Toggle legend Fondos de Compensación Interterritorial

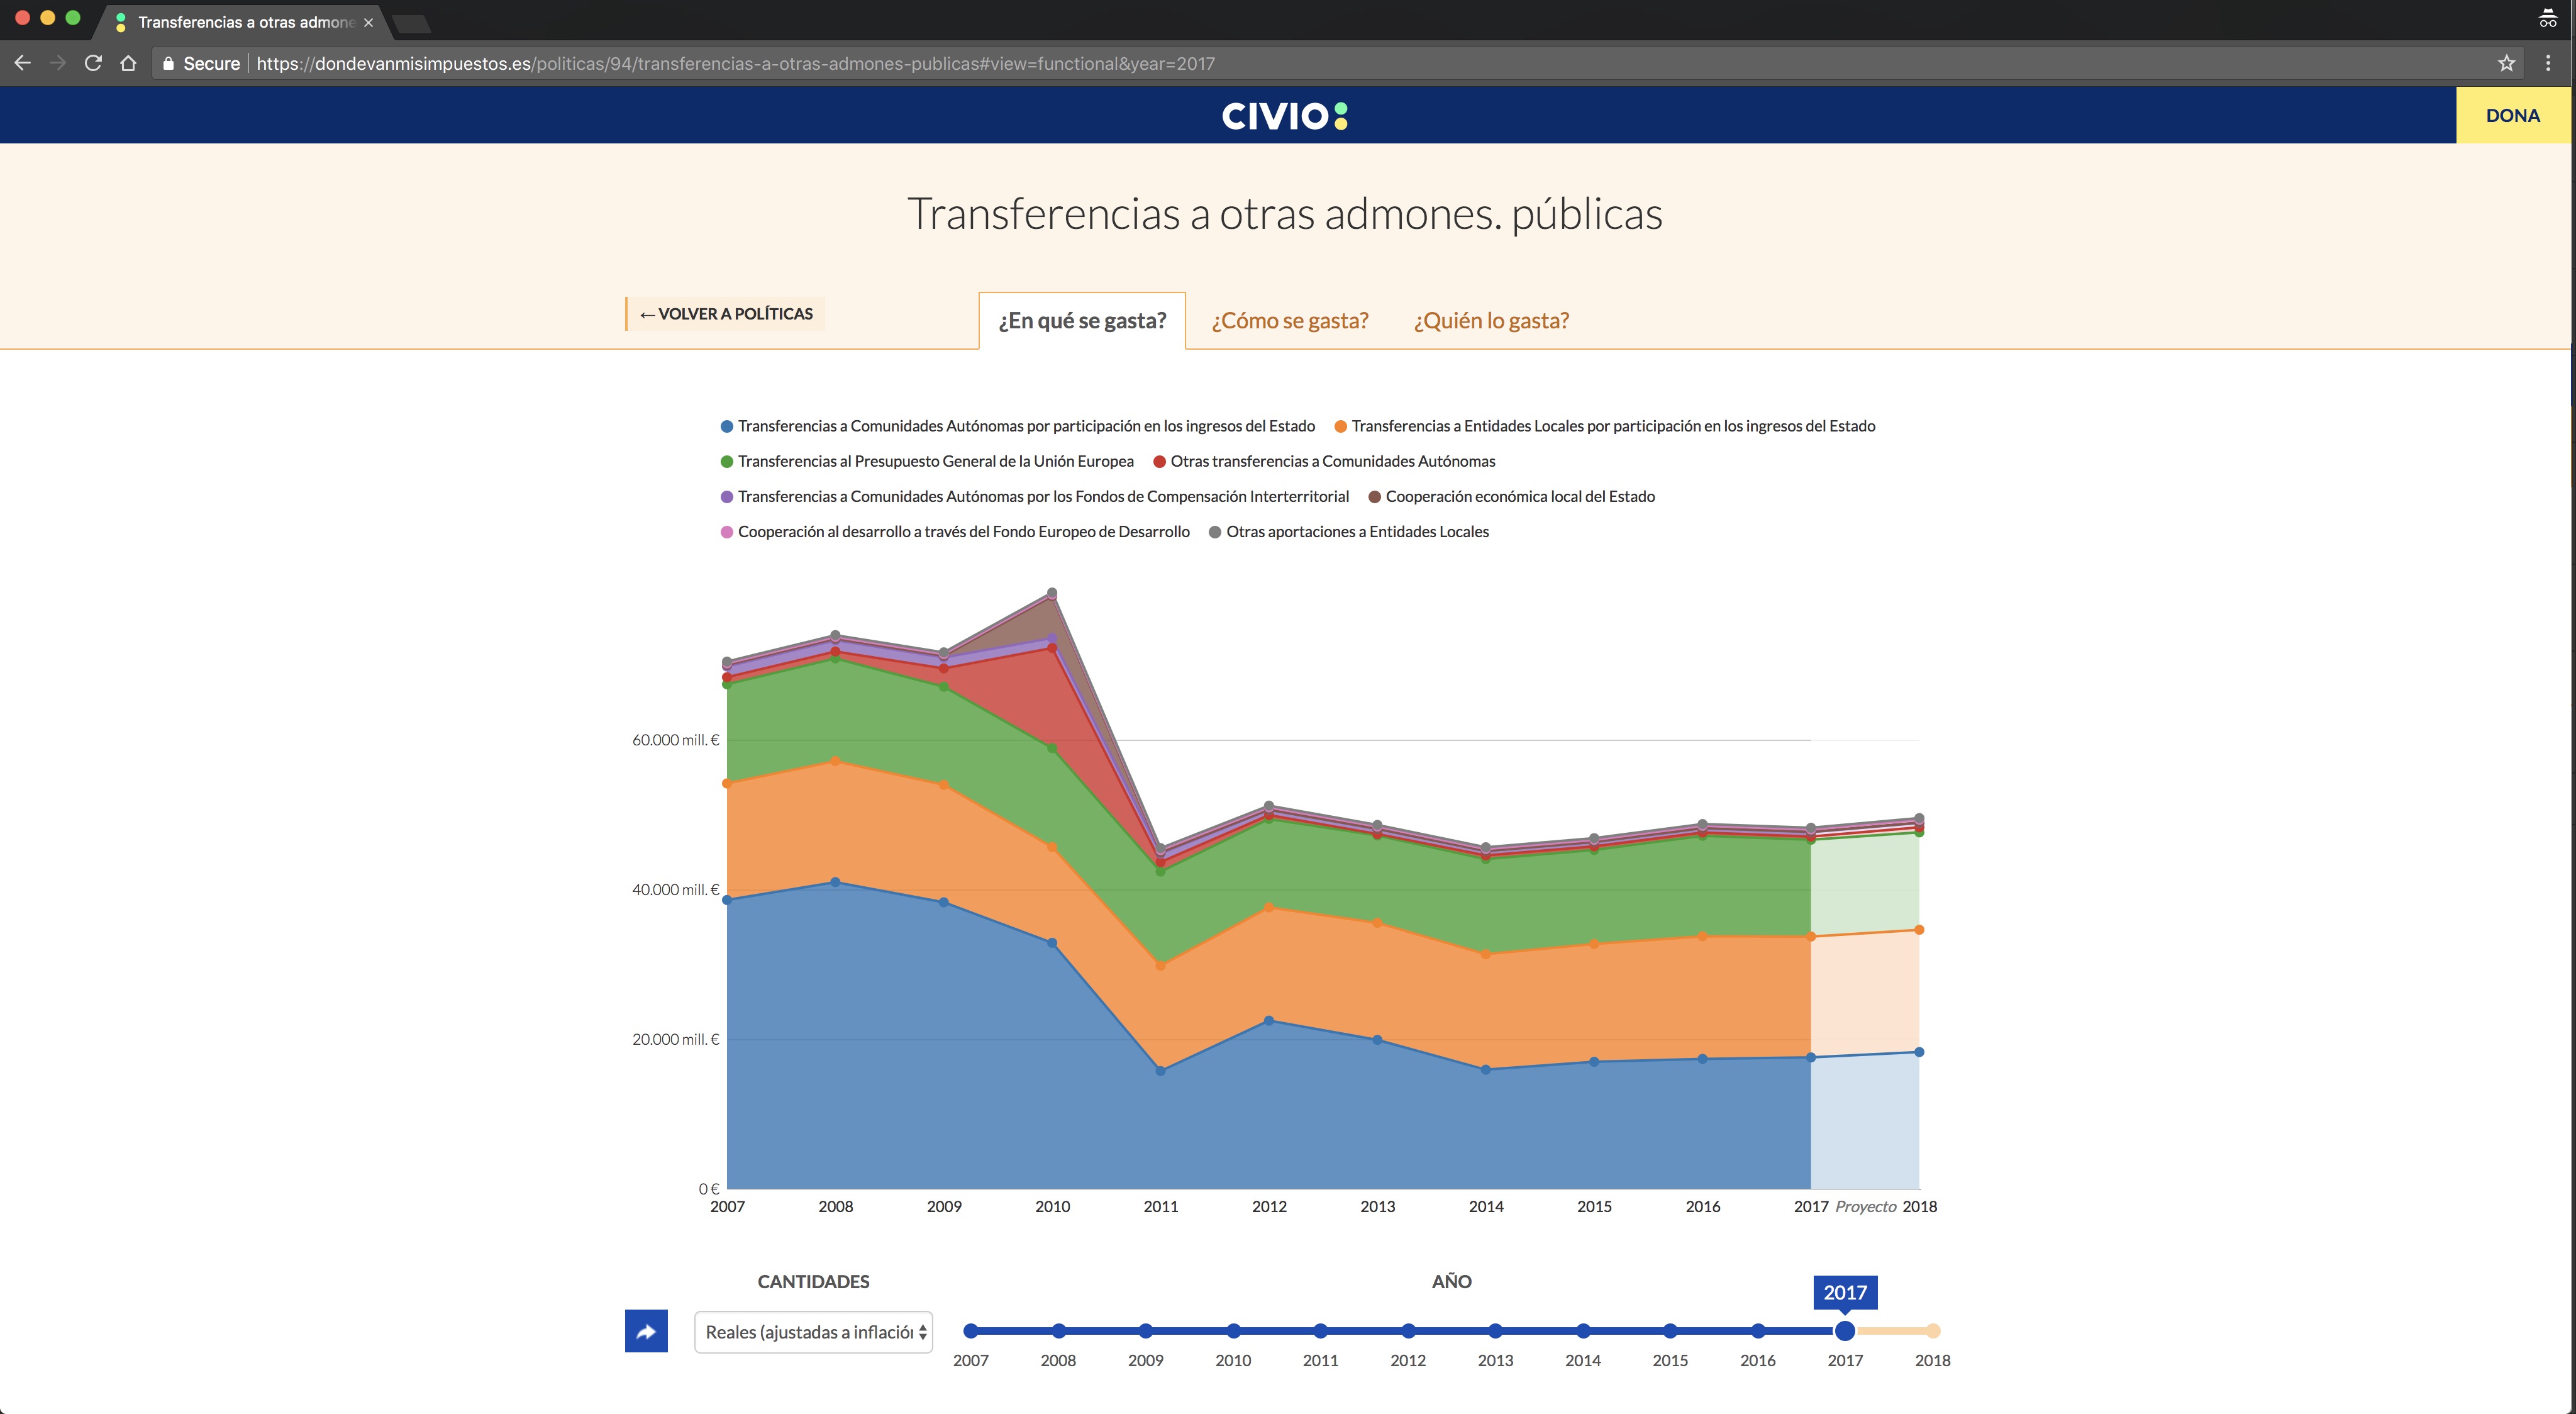1035,496
